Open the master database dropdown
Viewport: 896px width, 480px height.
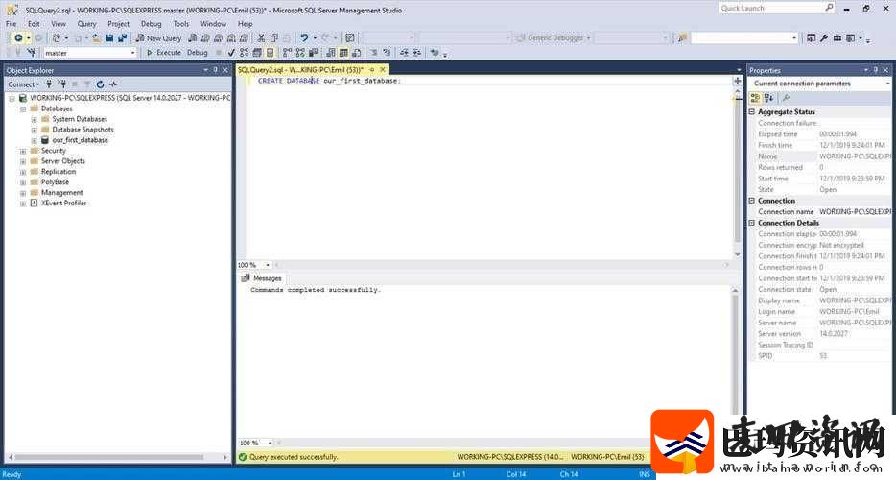point(132,53)
